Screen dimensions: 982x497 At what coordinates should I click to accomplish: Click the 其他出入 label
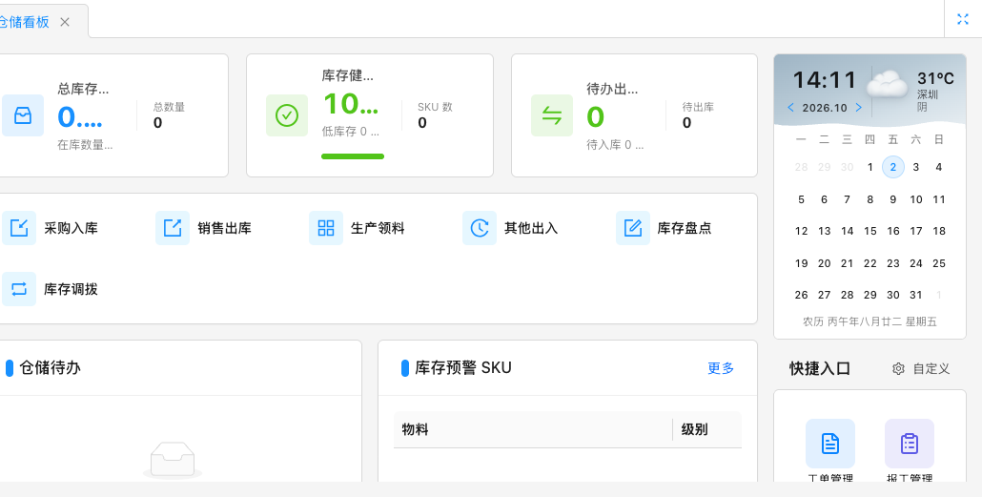click(531, 228)
